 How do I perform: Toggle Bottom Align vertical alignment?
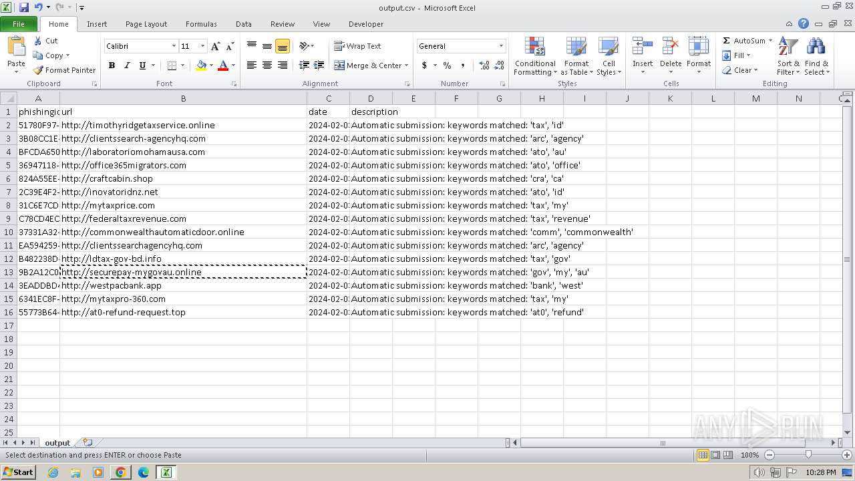(x=283, y=46)
